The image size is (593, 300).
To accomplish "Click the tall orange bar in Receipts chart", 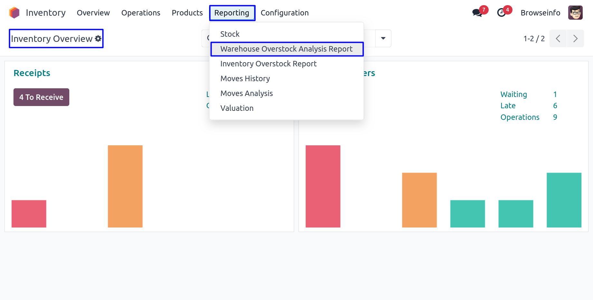I will [125, 186].
